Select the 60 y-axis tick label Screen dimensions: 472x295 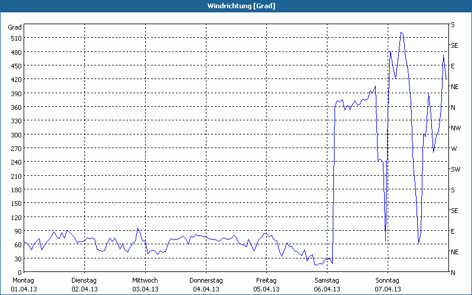[x=18, y=245]
